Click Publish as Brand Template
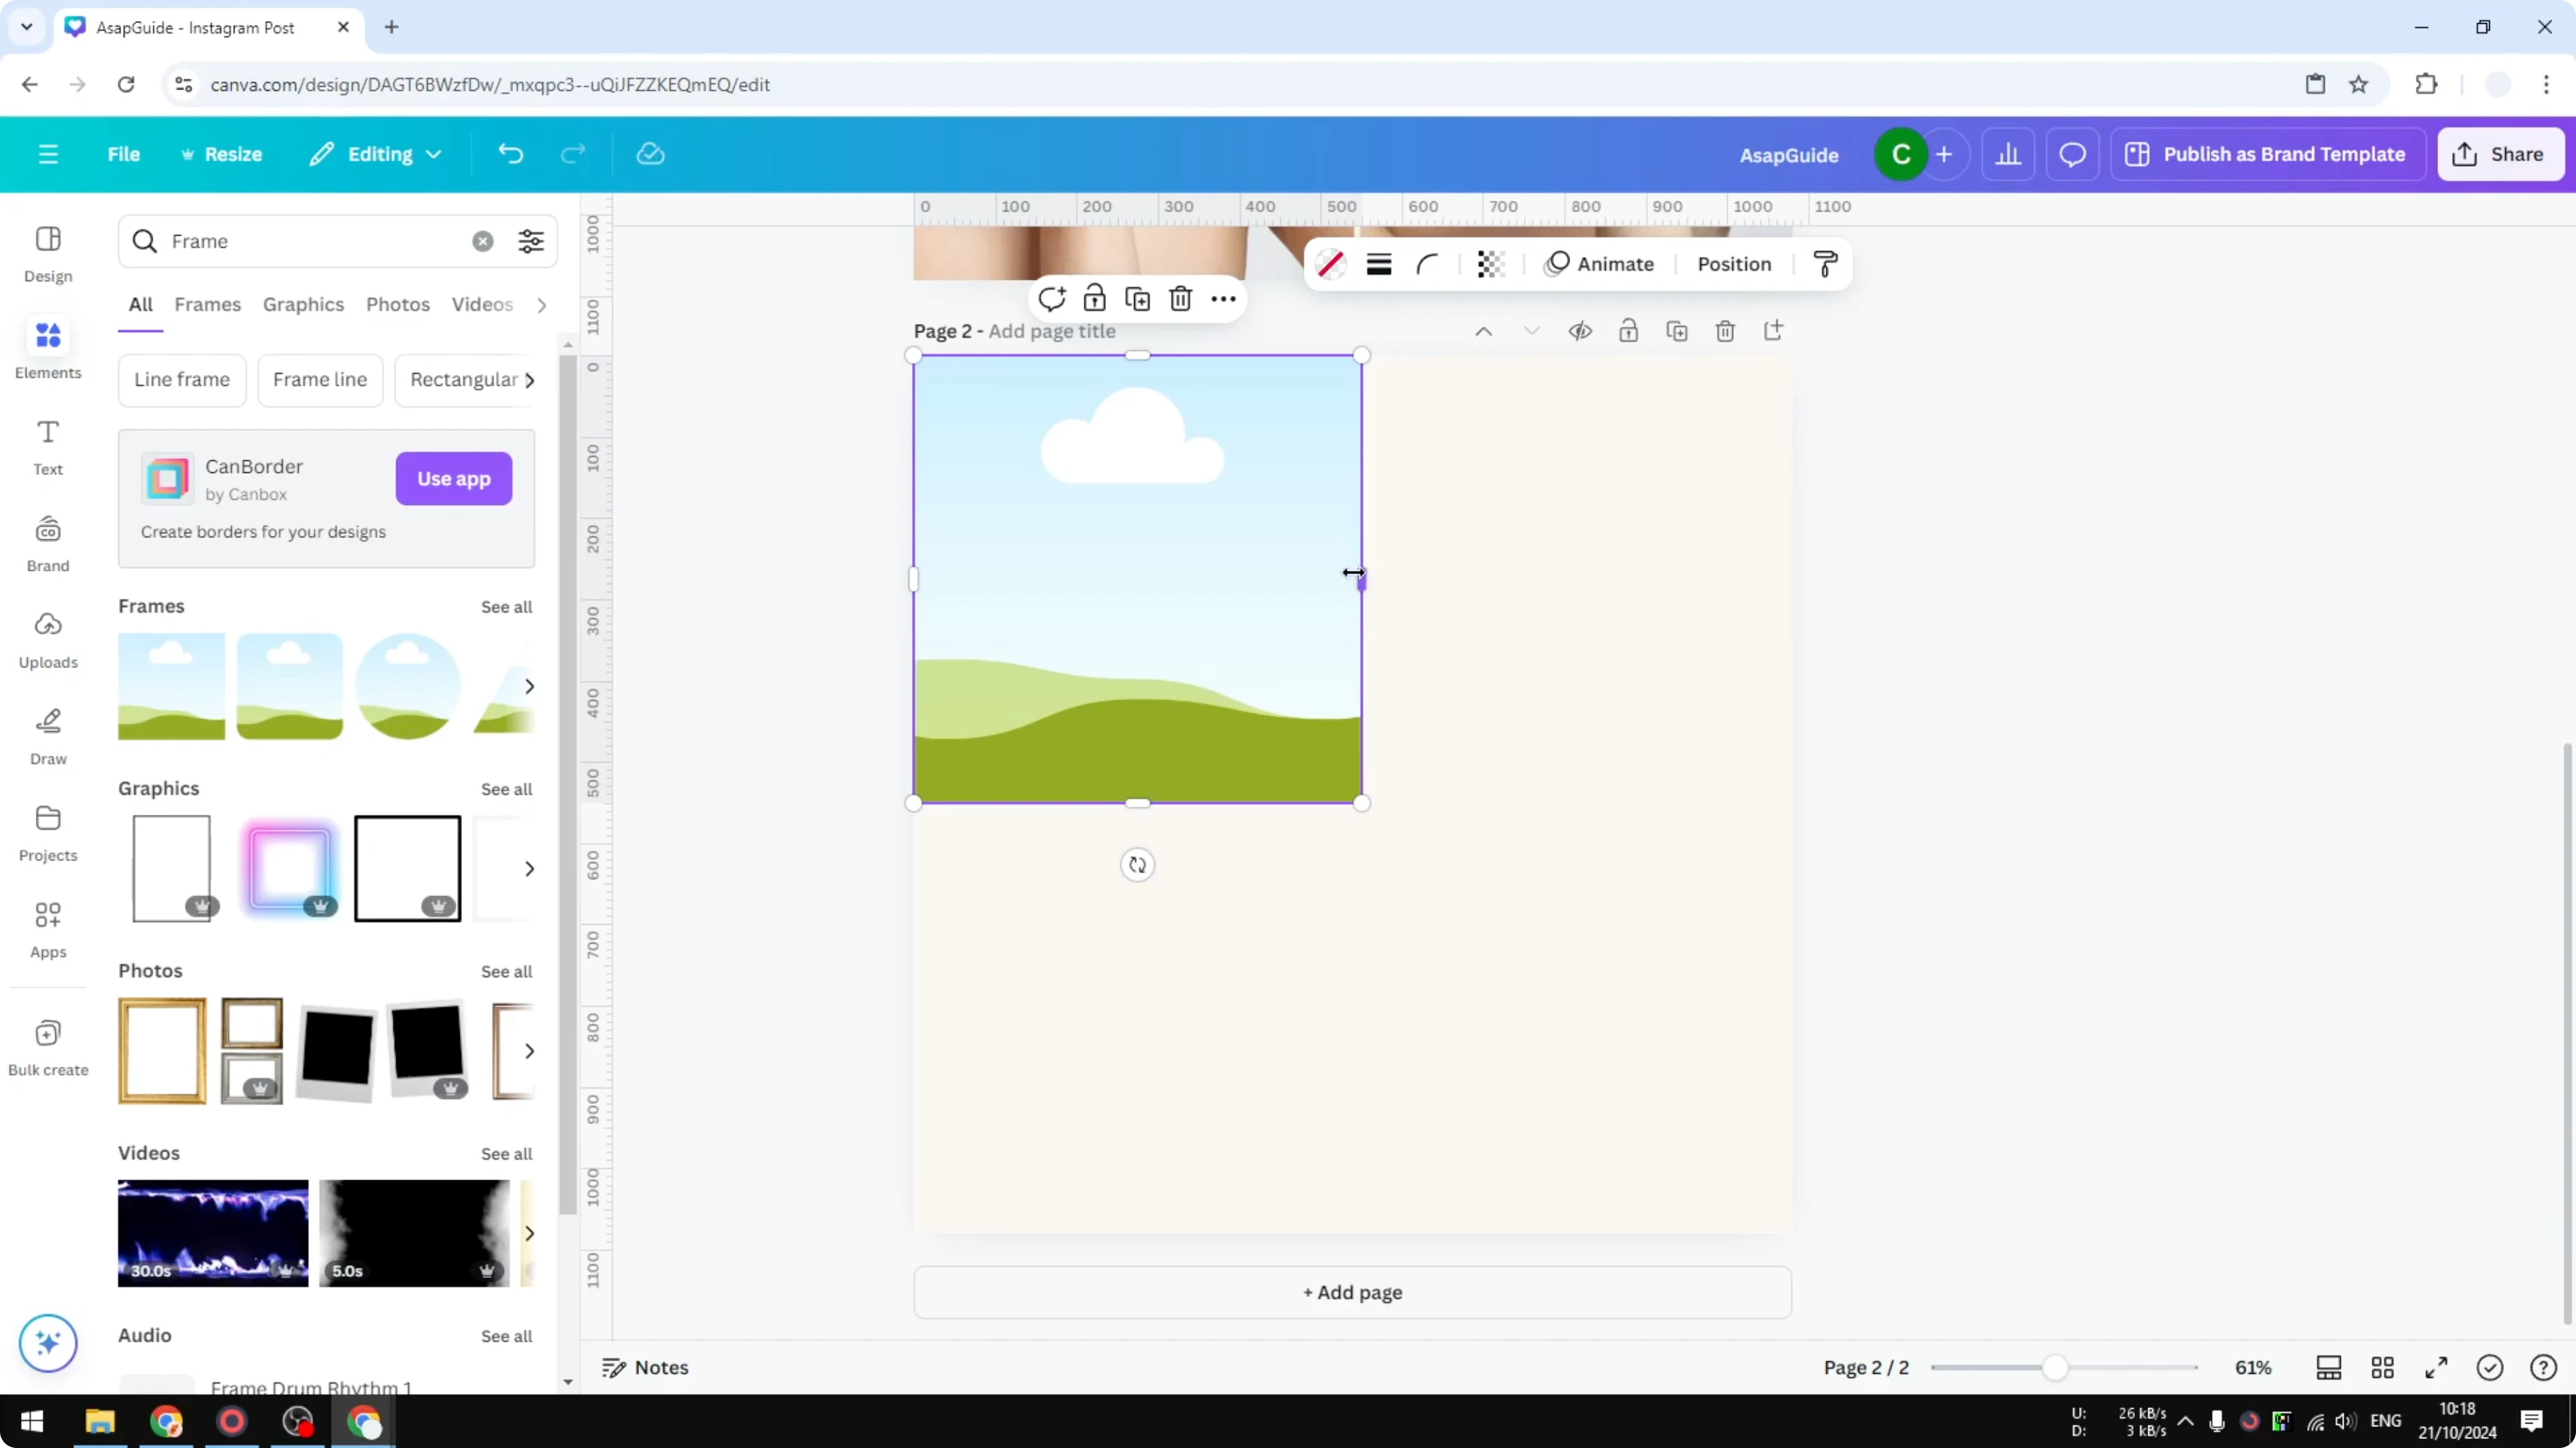This screenshot has width=2576, height=1448. coord(2268,154)
